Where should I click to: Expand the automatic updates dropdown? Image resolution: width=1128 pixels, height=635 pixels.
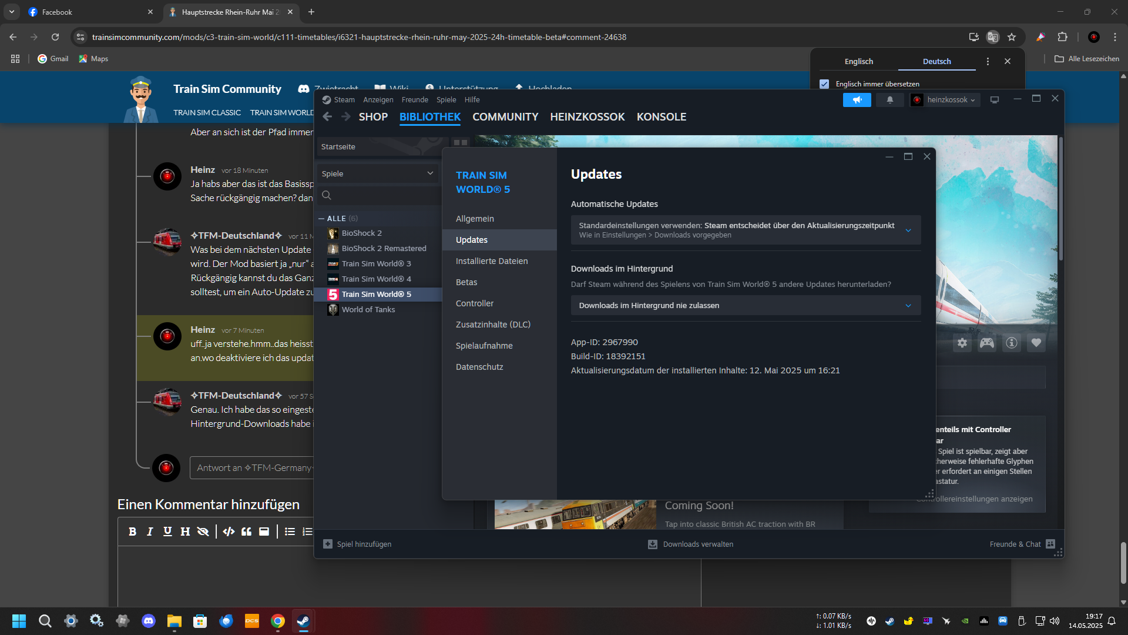[746, 230]
